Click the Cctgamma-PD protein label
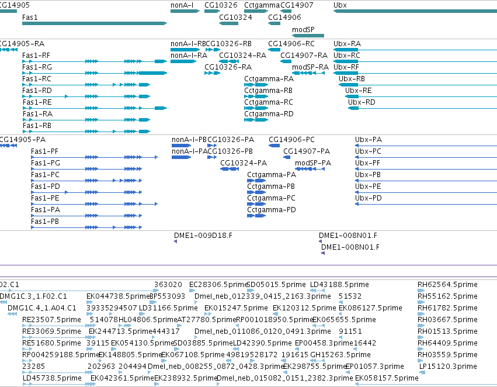 [272, 210]
